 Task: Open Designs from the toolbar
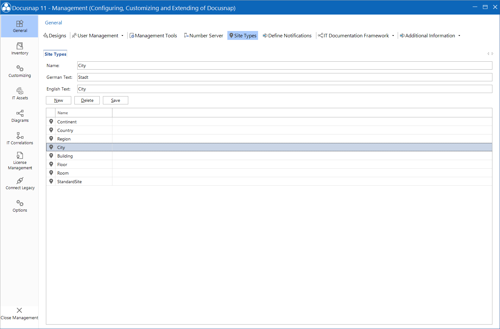55,35
